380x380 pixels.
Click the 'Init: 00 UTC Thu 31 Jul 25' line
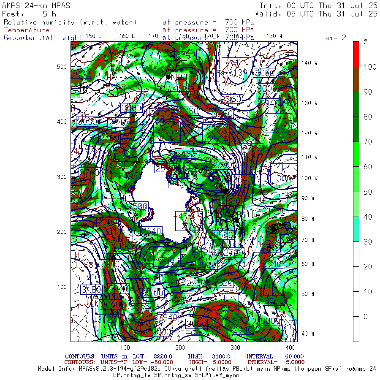(x=318, y=5)
